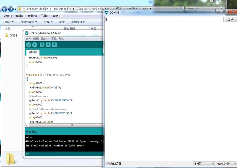Open the 9600 波特 baud rate dropdown
The image size is (237, 168).
[x=227, y=164]
